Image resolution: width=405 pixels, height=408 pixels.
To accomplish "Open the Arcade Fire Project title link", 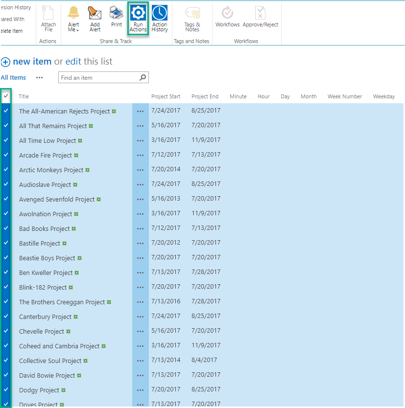I will click(46, 156).
